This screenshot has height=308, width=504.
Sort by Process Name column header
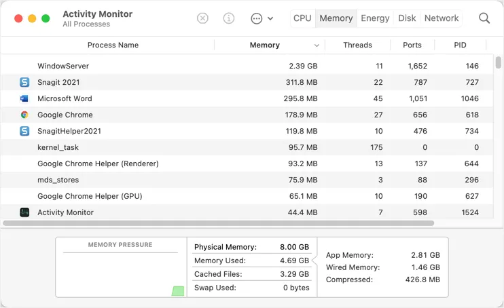(x=113, y=45)
